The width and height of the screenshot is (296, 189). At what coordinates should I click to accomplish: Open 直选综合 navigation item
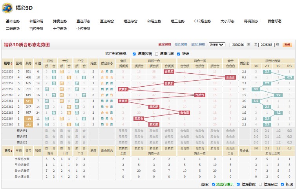(107, 21)
